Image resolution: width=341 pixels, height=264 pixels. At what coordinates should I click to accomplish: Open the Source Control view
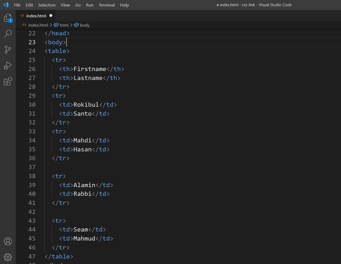(x=8, y=49)
